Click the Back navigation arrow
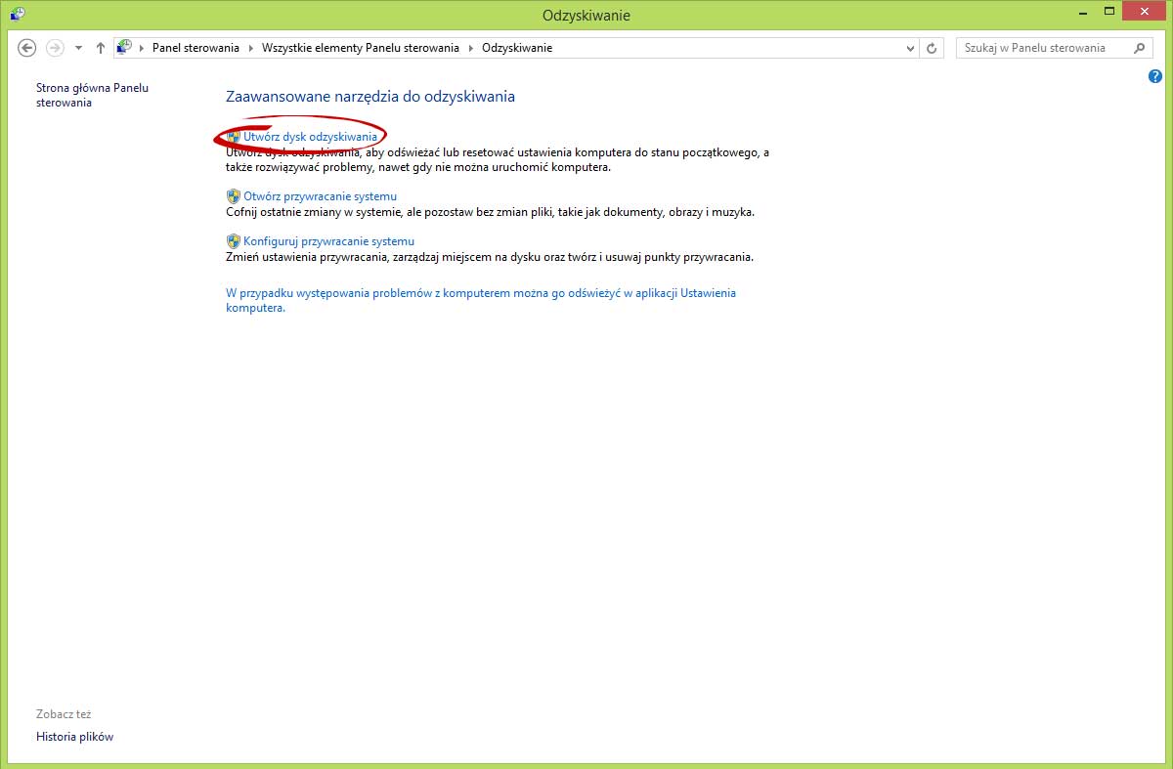Image resolution: width=1173 pixels, height=769 pixels. point(27,48)
